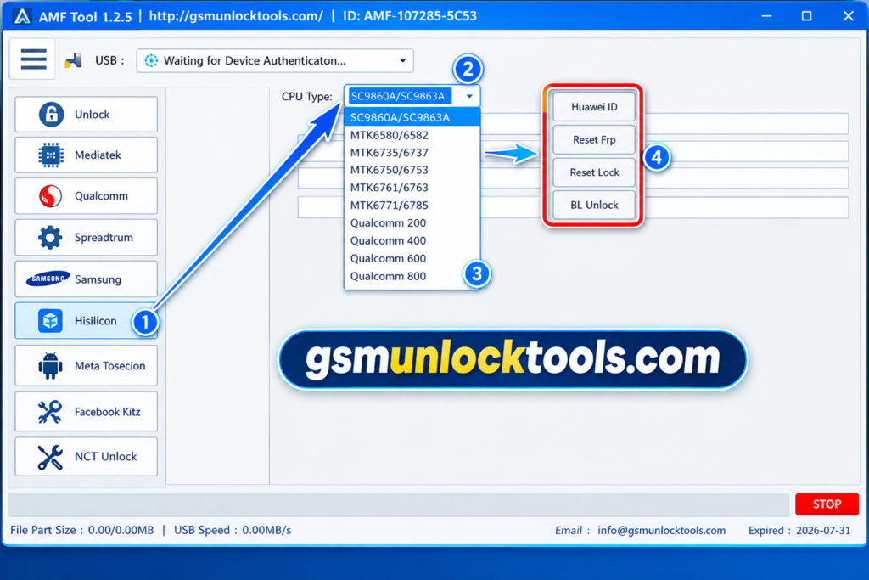Screen dimensions: 869x580
Task: Click the gear icon on Spreadtrum
Action: 50,237
